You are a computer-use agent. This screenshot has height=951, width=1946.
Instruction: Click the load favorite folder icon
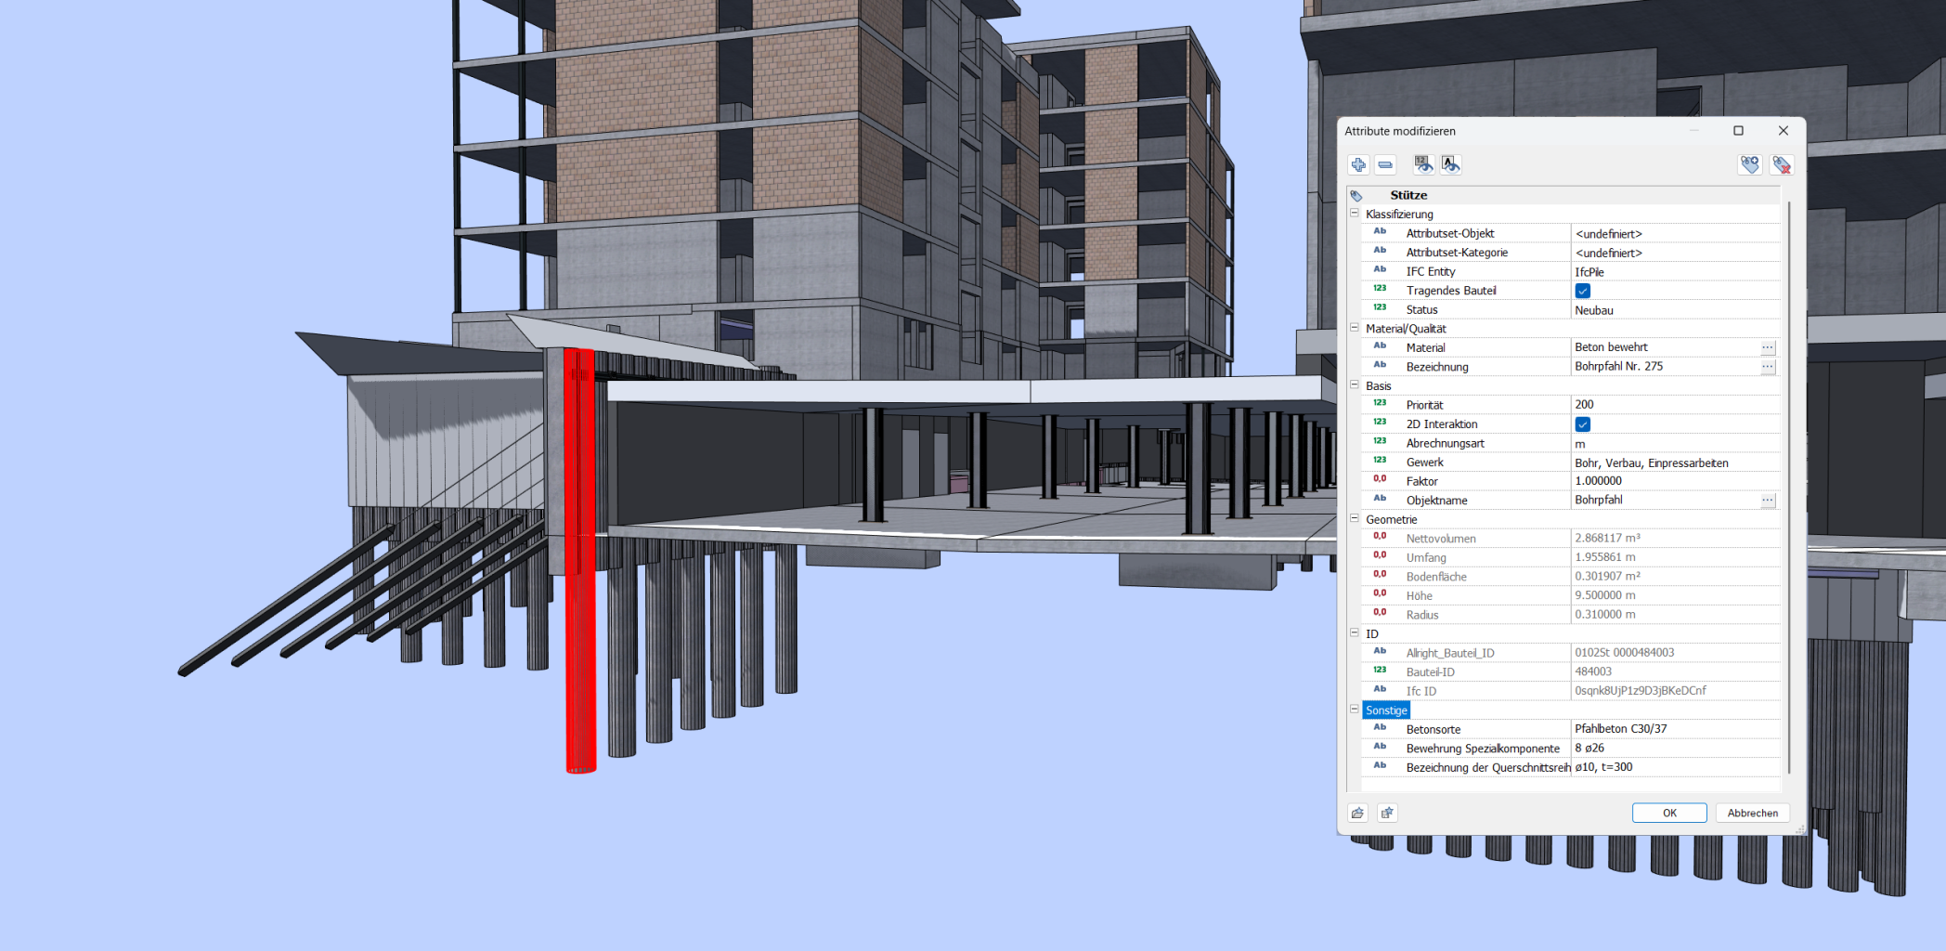pos(1358,814)
